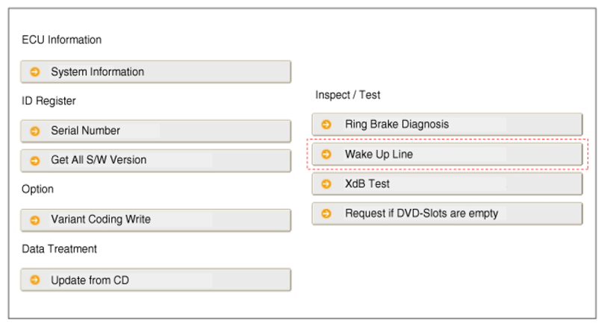Click the arrow icon beside Ring Brake Diagnosis

326,125
